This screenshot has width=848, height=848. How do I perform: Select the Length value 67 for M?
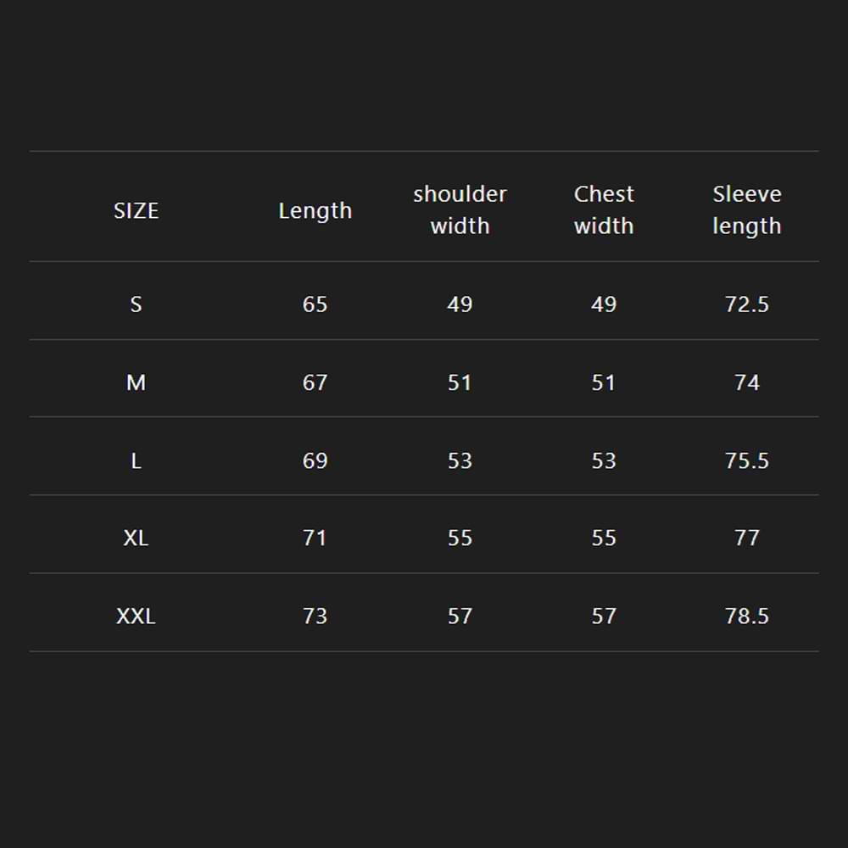[315, 382]
